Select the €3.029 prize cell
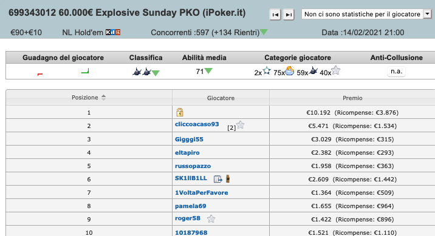435x236 pixels. pyautogui.click(x=352, y=139)
